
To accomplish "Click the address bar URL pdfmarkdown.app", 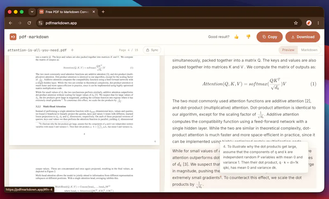I will point(61,23).
